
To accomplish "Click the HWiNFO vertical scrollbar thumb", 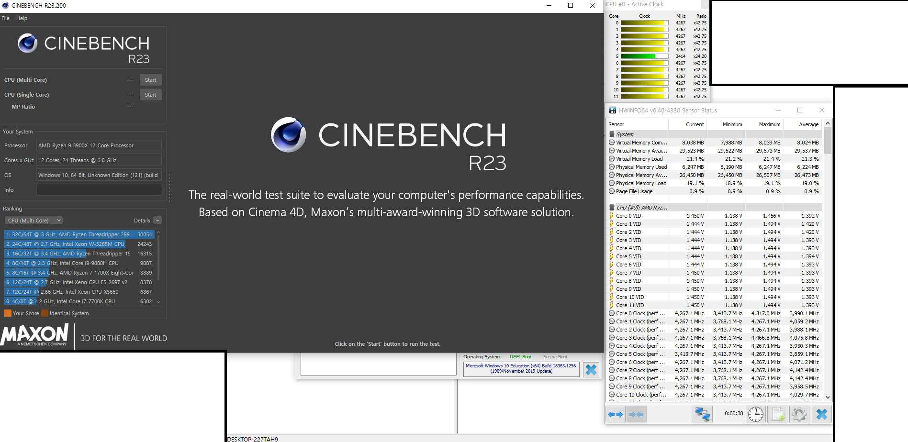I will 828,141.
